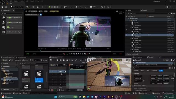
Task: Toggle visibility eye for Camera6 row
Action: point(127,35)
